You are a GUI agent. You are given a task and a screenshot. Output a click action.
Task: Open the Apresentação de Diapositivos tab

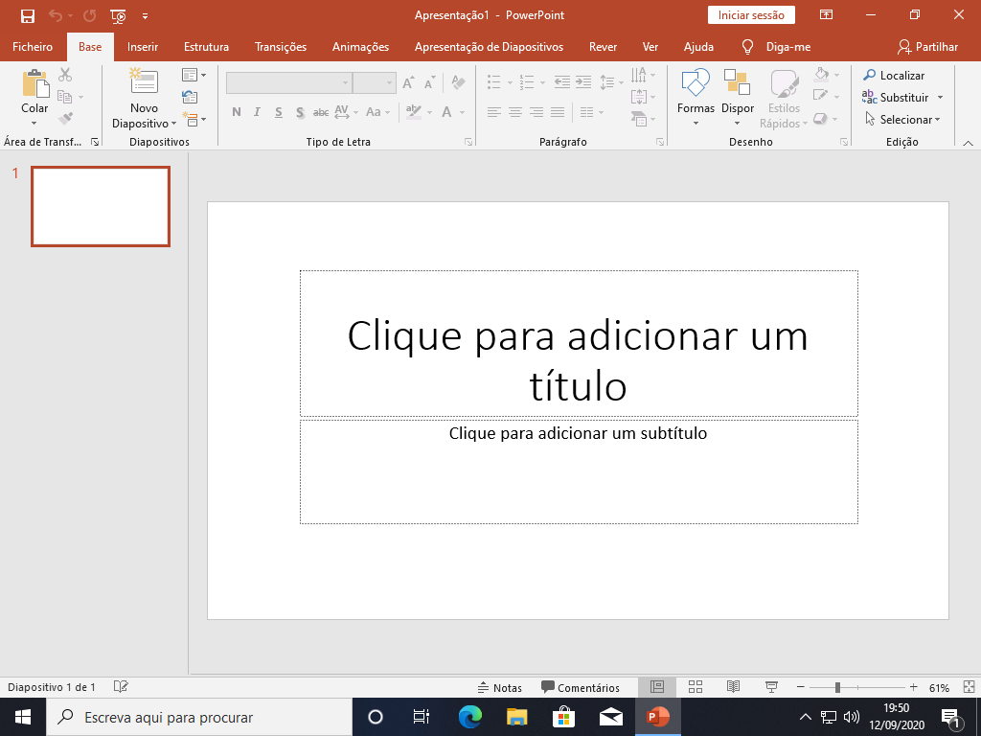tap(489, 47)
